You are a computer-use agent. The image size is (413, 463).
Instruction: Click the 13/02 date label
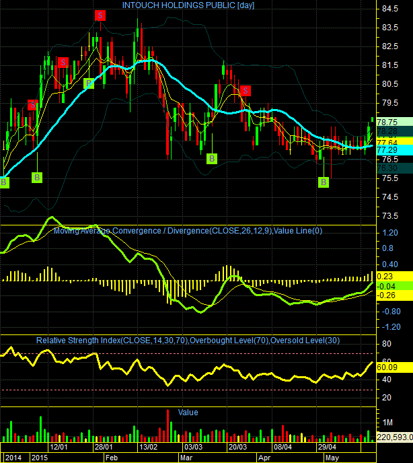[148, 447]
